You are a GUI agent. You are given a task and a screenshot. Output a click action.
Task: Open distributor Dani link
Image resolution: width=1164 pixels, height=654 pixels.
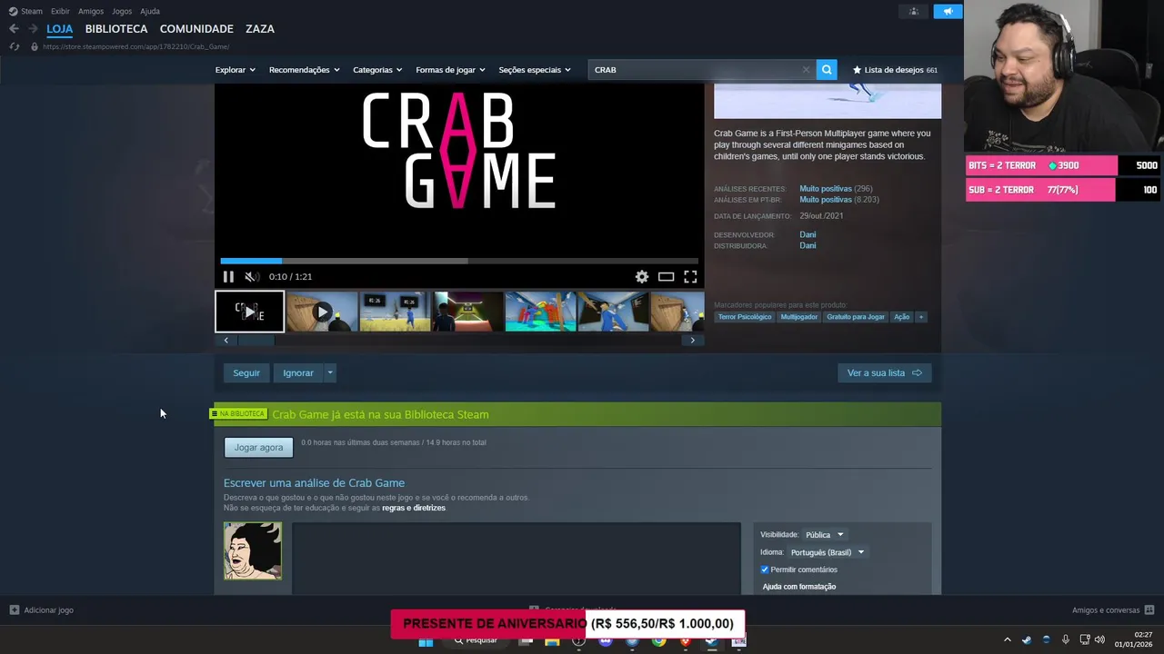(808, 246)
